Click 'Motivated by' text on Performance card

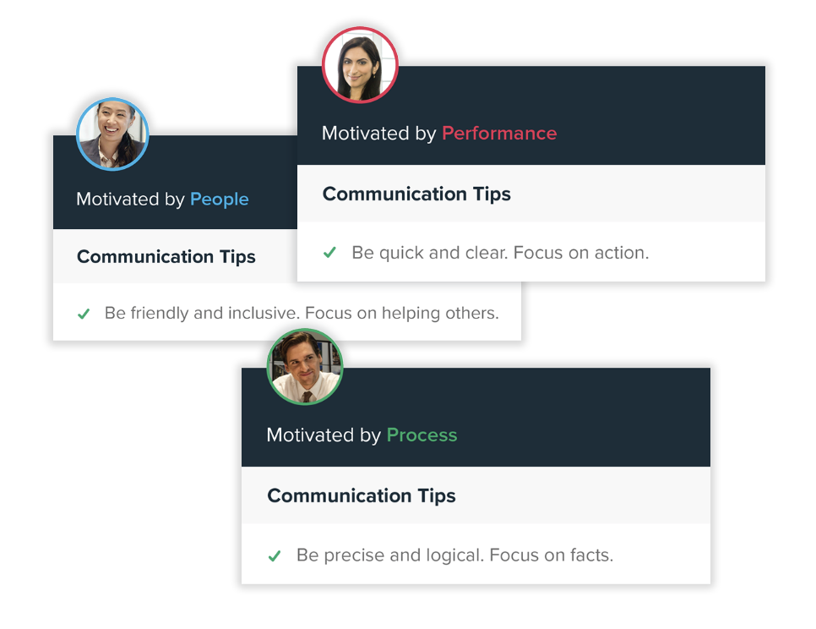click(378, 134)
